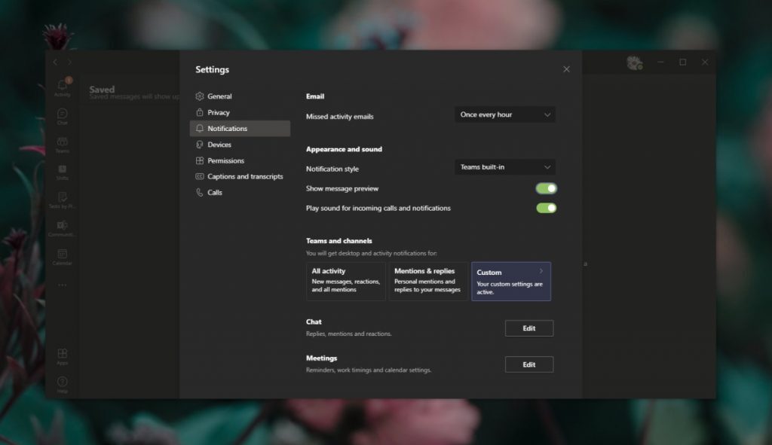Image resolution: width=772 pixels, height=445 pixels.
Task: Open the Activity feed in the sidebar
Action: point(62,87)
